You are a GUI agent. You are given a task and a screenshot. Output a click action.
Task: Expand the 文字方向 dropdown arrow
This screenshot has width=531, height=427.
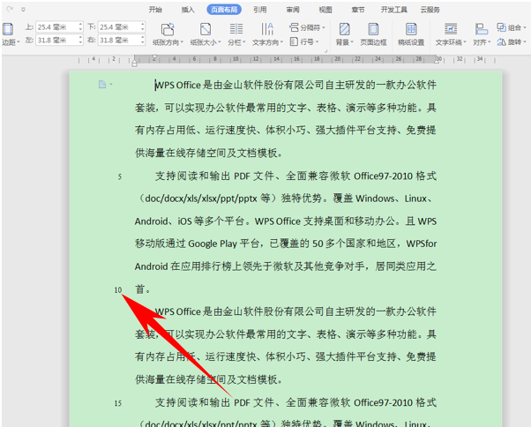(281, 42)
